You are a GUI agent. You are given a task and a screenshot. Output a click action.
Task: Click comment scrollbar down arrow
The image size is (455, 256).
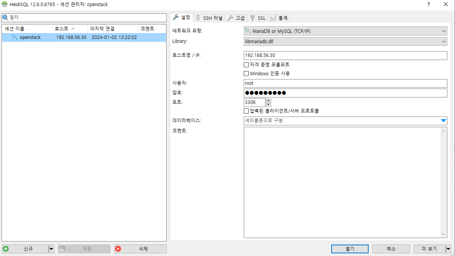(x=444, y=234)
